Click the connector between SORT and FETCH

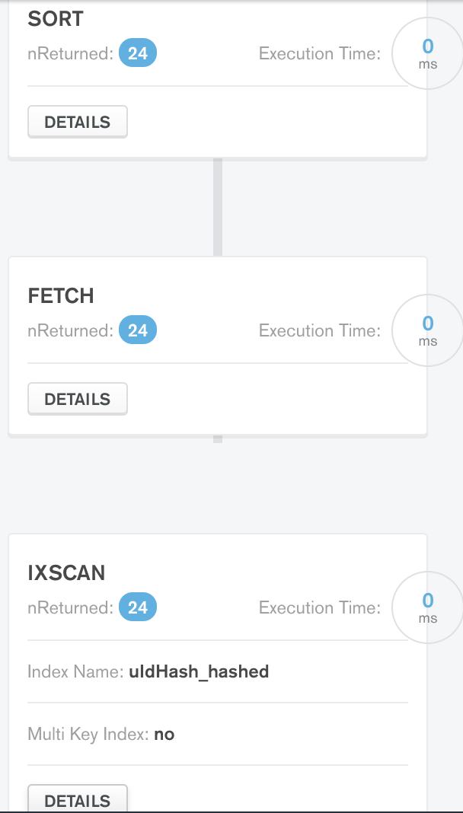pyautogui.click(x=218, y=207)
